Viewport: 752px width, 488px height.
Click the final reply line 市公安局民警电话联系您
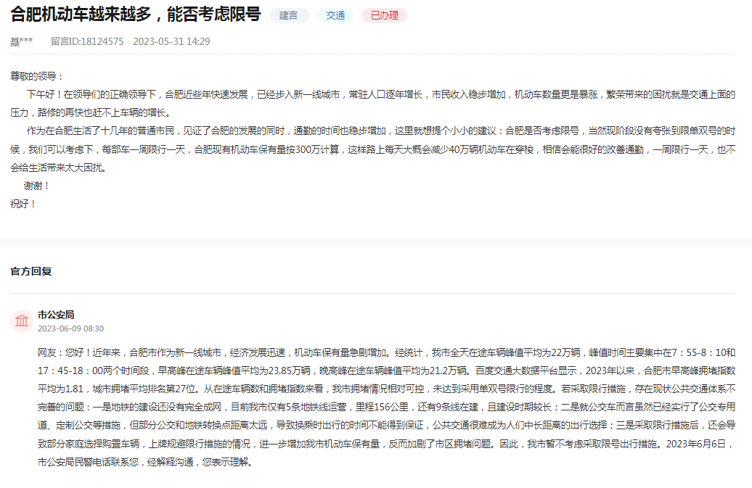click(147, 462)
